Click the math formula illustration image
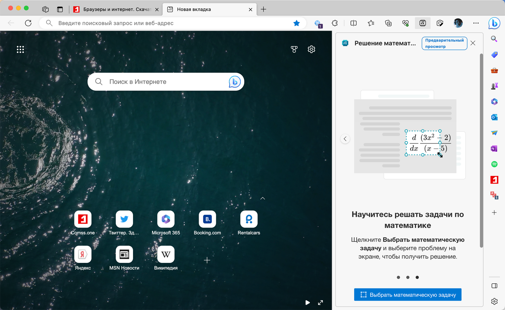 tap(410, 134)
